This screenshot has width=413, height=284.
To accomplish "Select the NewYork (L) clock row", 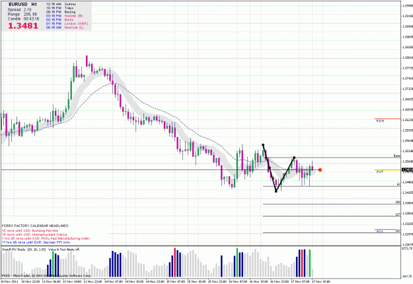I will (x=65, y=27).
